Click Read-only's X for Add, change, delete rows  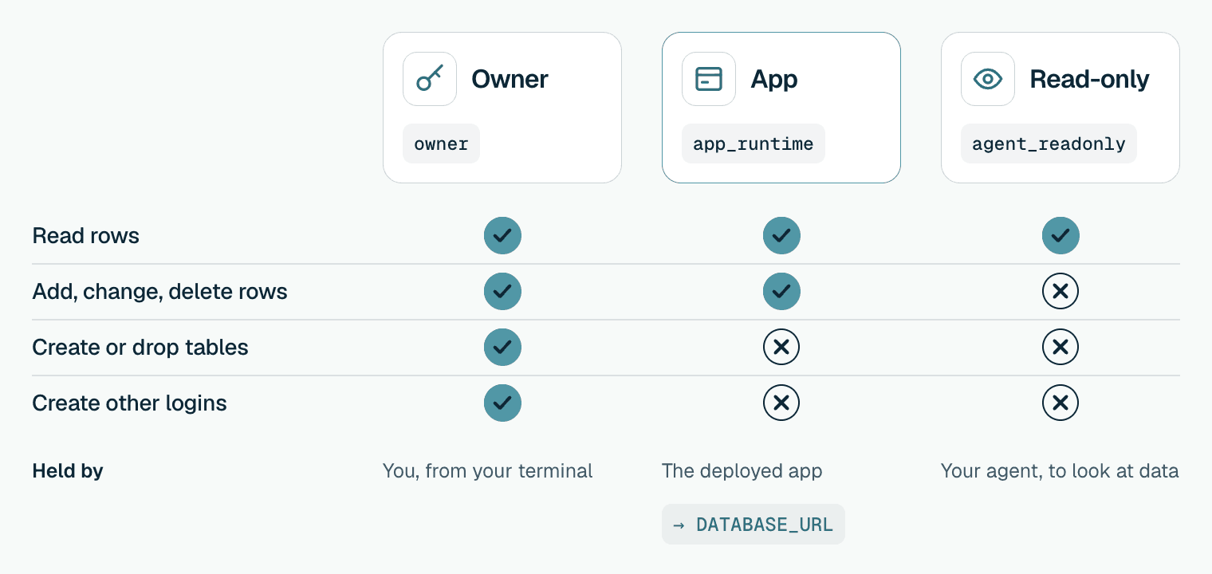point(1060,292)
